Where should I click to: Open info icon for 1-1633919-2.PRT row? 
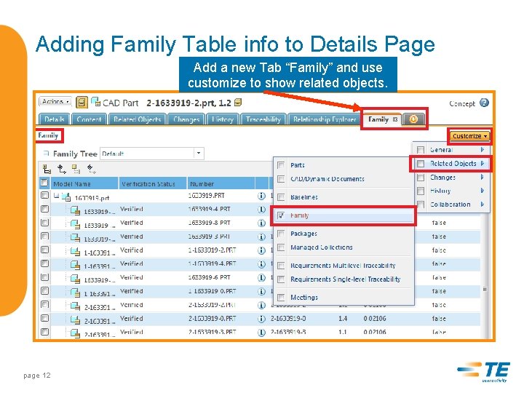(x=261, y=250)
